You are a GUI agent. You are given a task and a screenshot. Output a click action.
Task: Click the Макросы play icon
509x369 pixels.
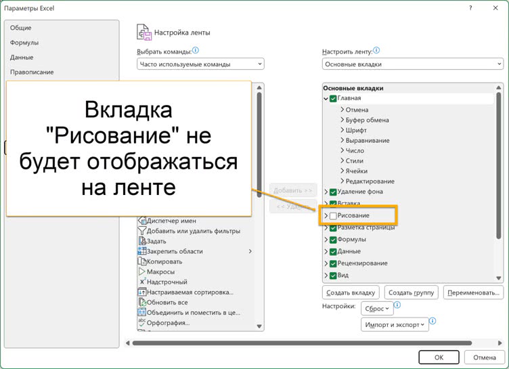142,272
